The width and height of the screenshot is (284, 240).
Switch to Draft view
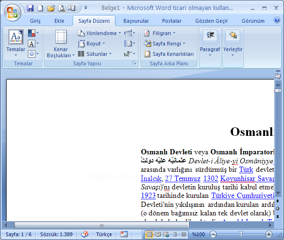pos(184,235)
